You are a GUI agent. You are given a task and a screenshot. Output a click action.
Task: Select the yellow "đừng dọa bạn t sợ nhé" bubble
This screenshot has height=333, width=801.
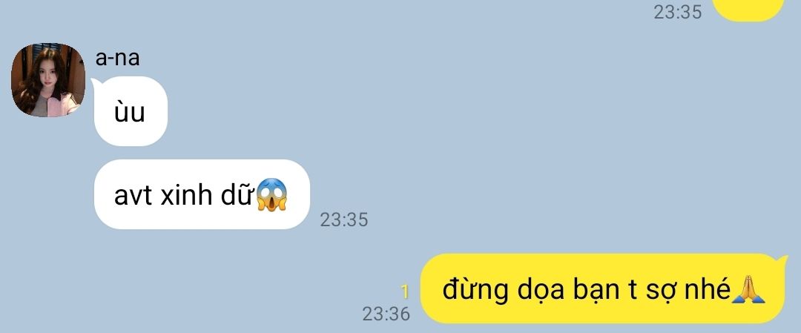(603, 289)
